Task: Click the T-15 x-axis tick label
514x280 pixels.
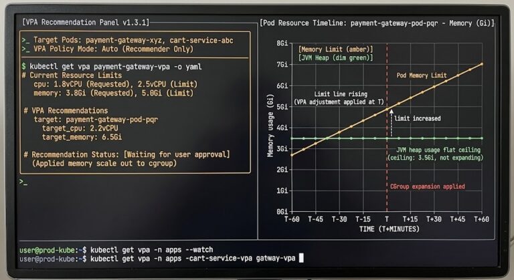Action: [363, 219]
